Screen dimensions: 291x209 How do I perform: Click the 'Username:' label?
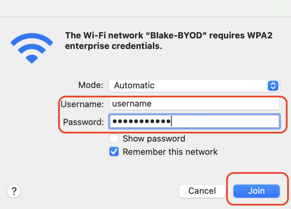pos(82,104)
